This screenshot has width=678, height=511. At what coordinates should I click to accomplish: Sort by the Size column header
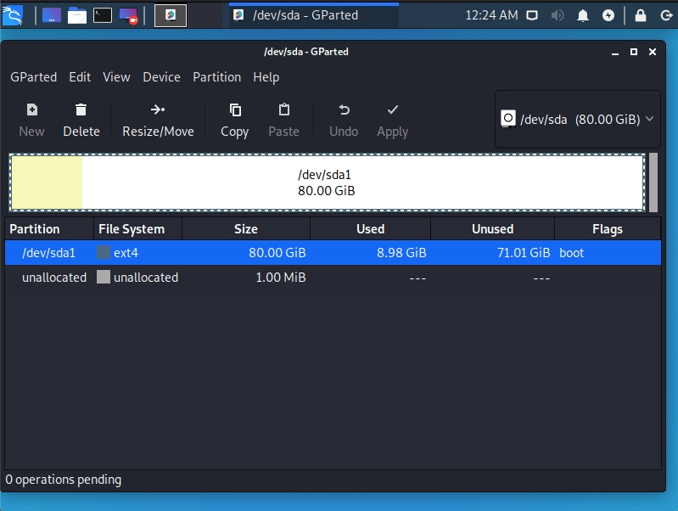[246, 229]
